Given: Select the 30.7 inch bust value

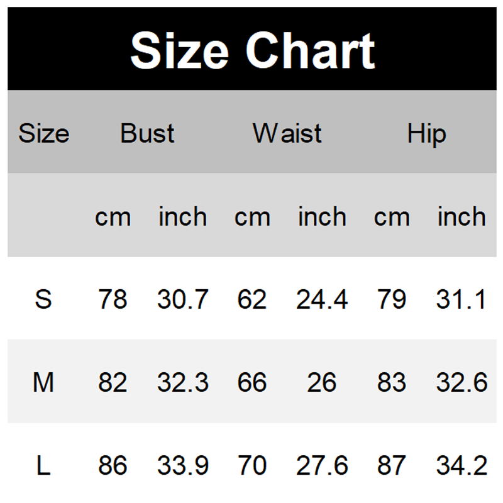Looking at the screenshot, I should [182, 299].
